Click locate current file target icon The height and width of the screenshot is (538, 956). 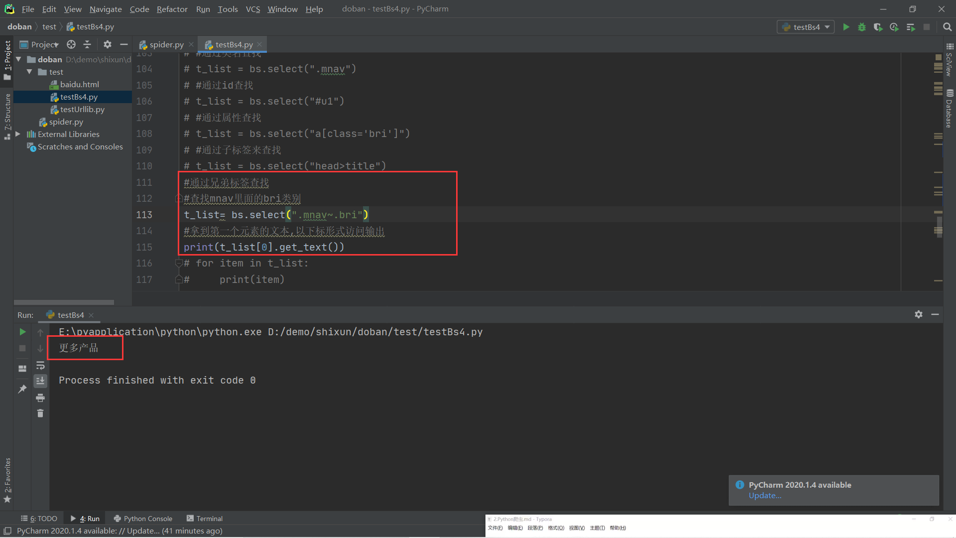(71, 44)
